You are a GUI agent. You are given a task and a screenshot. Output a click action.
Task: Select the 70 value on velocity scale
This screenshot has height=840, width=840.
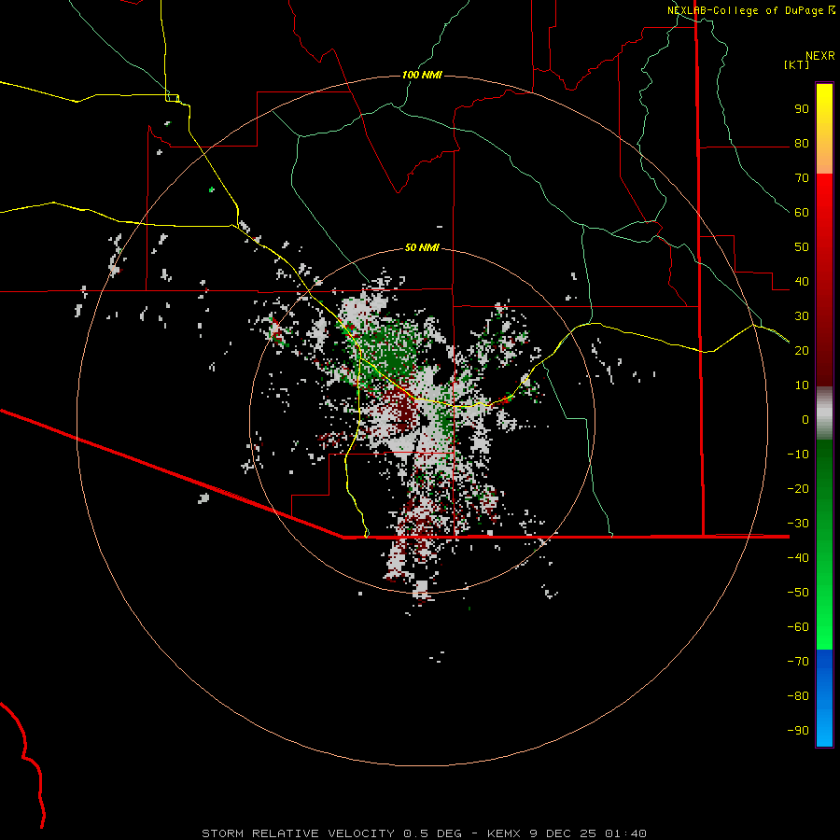click(802, 178)
